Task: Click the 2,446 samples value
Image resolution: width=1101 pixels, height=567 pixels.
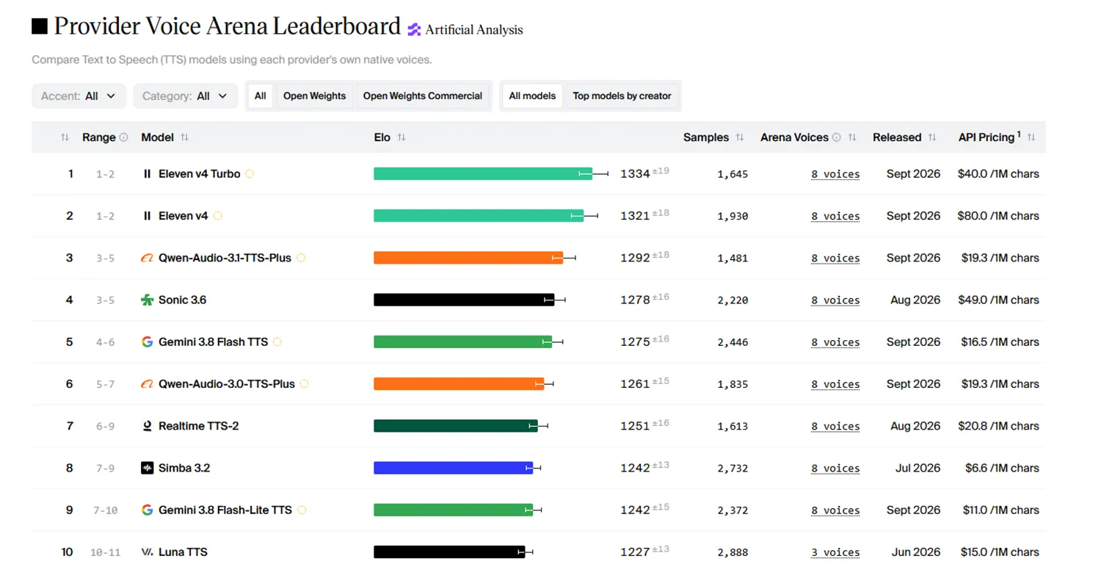Action: point(733,342)
